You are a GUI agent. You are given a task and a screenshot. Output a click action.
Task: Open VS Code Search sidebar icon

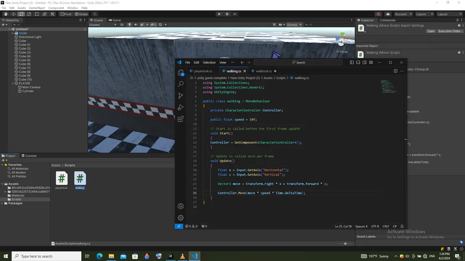(181, 84)
